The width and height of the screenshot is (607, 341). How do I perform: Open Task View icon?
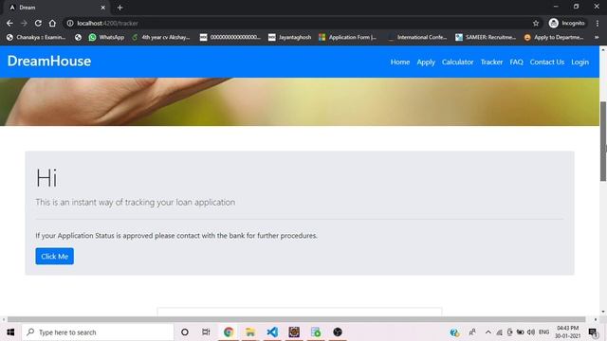coord(206,332)
